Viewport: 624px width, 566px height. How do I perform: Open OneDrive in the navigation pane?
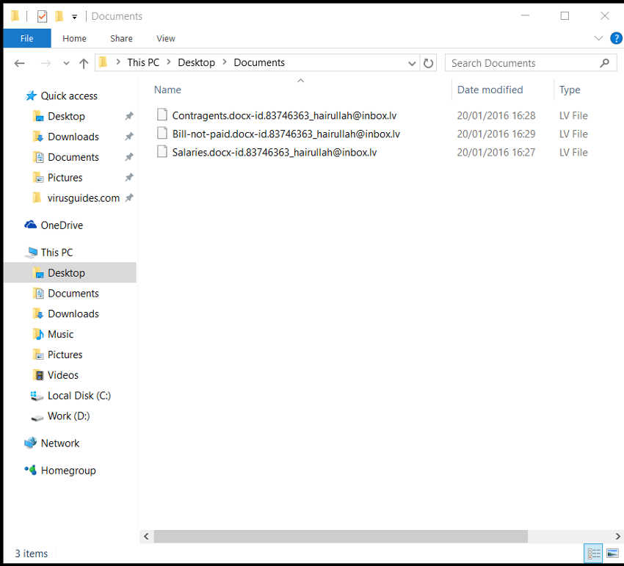tap(62, 225)
